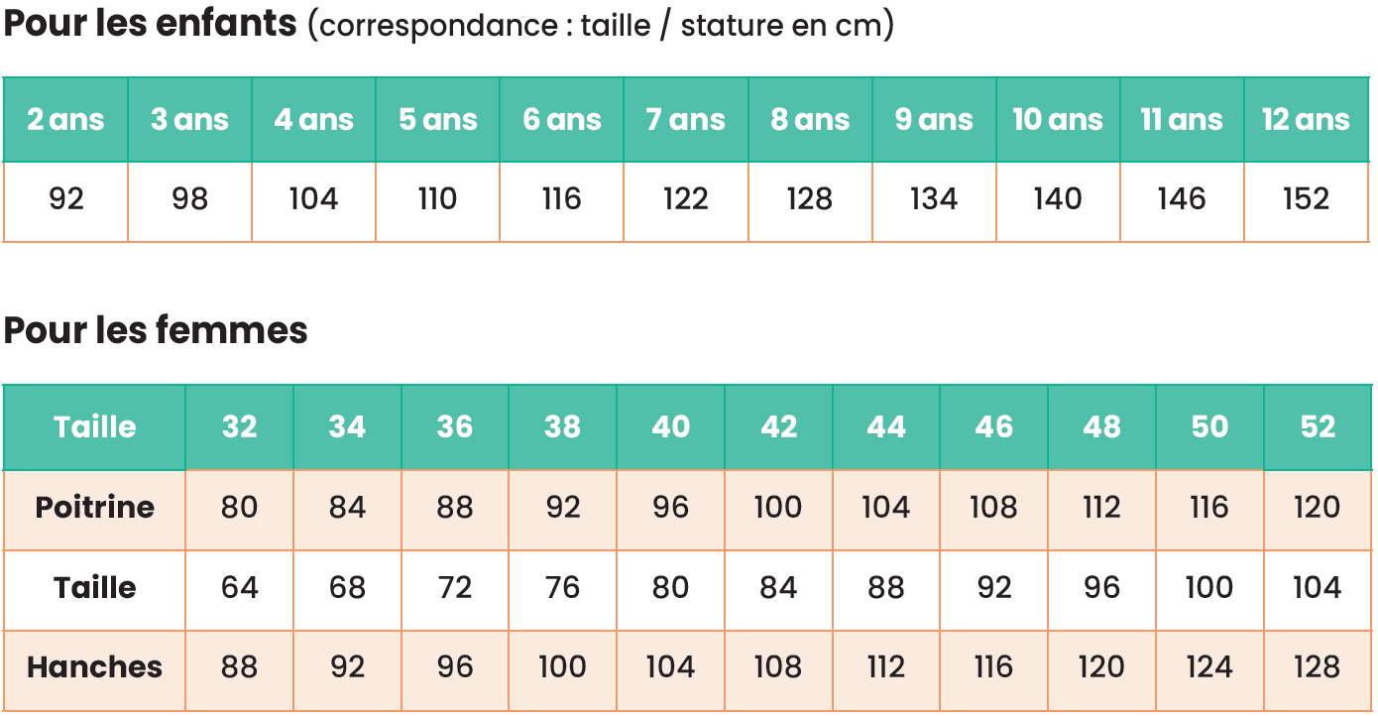This screenshot has width=1378, height=716.
Task: Select the 152 cell under "12 ans"
Action: point(1306,199)
